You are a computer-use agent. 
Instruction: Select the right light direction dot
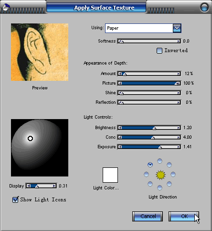point(173,174)
